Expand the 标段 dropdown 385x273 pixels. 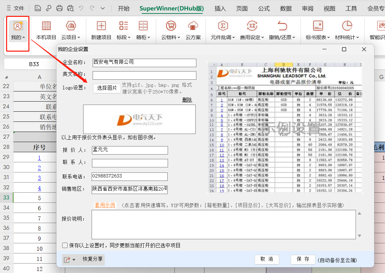tap(123, 31)
